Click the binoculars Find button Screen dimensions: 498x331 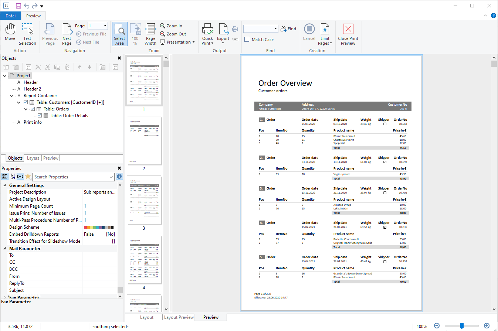pyautogui.click(x=288, y=29)
